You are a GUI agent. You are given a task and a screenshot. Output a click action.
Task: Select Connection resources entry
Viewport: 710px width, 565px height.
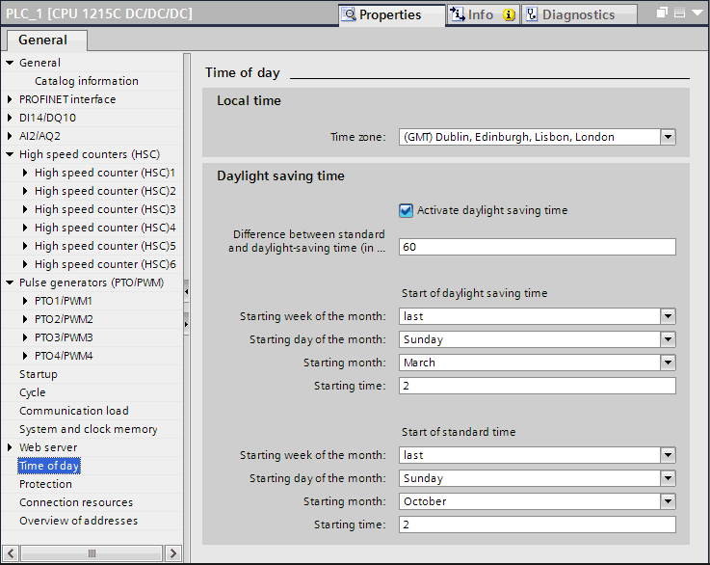click(x=76, y=502)
